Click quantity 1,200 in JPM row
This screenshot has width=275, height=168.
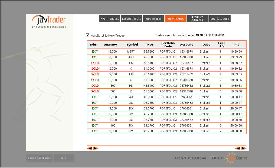click(113, 57)
